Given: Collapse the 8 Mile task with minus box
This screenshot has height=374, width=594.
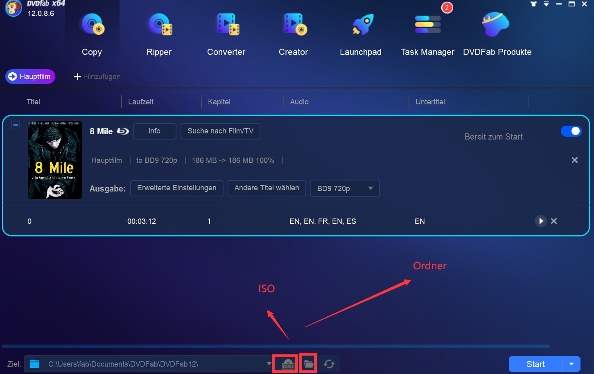Looking at the screenshot, I should tap(16, 125).
